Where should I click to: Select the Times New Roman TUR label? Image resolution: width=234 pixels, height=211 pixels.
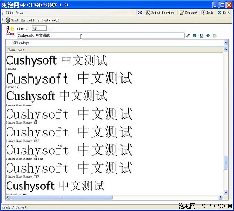(22, 177)
